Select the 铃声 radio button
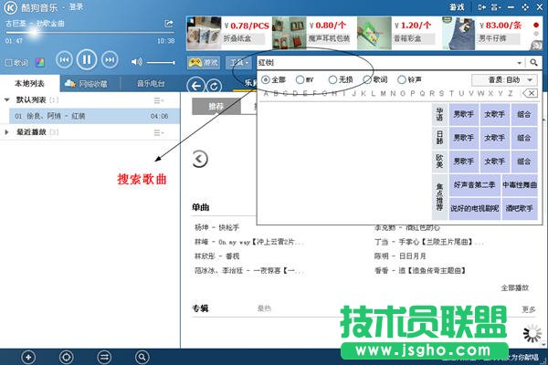 click(402, 79)
